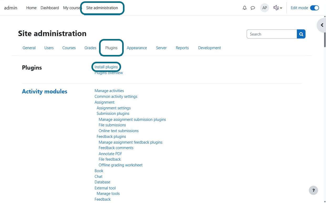
Task: Open the block drawer arrow
Action: click(322, 25)
